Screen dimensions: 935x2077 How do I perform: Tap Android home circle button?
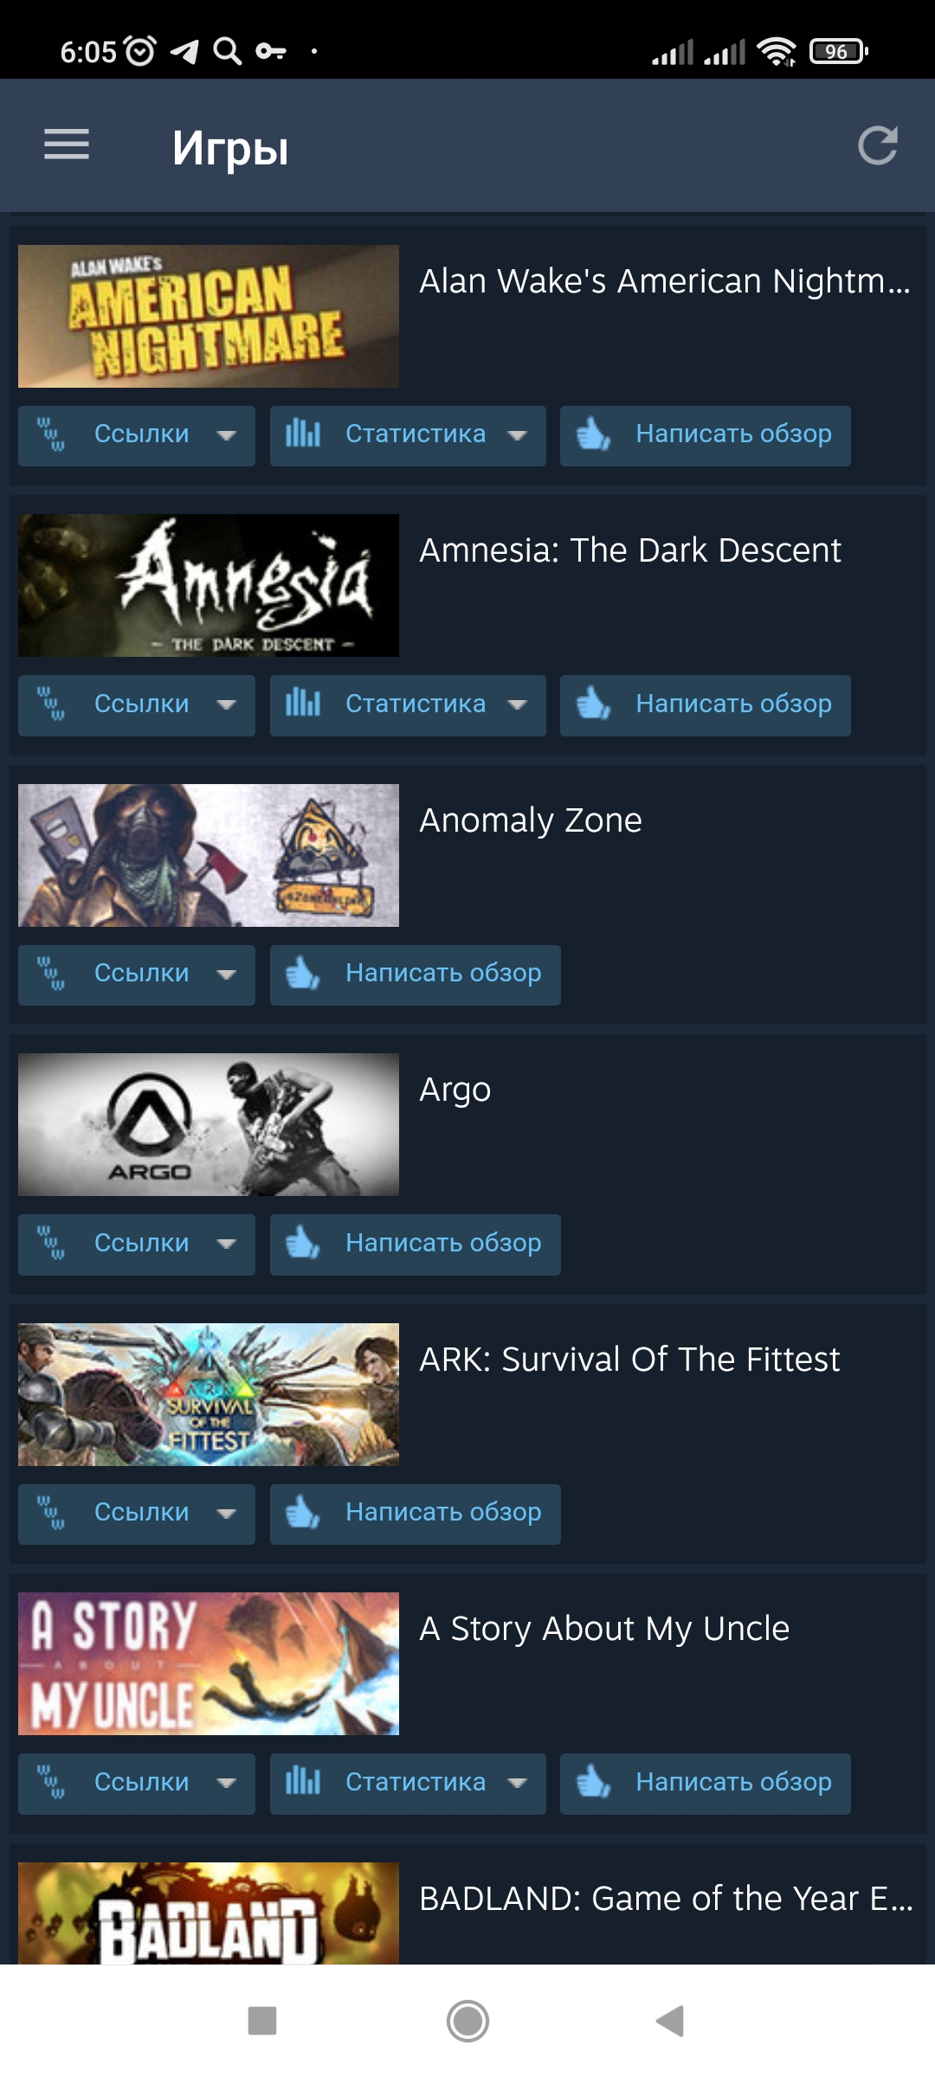[x=467, y=2022]
